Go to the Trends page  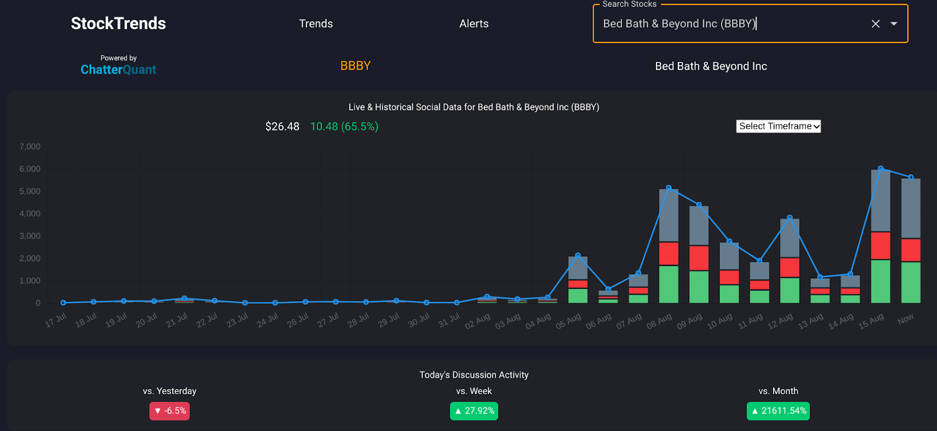click(x=316, y=24)
